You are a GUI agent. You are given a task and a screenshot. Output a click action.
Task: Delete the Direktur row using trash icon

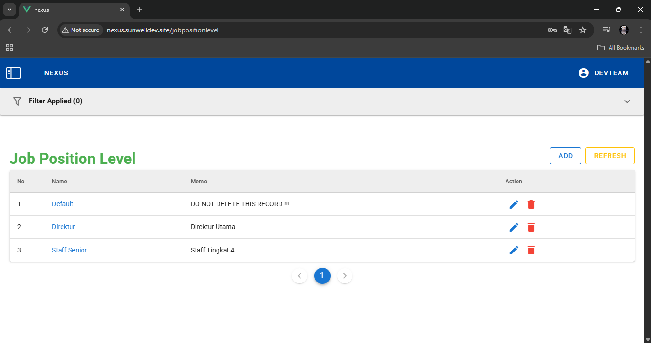(531, 227)
